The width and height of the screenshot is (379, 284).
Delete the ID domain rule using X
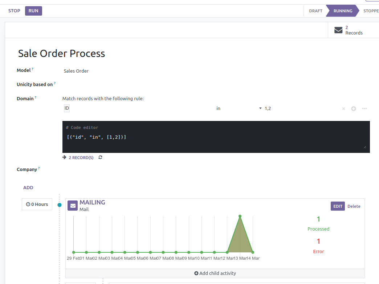[x=343, y=109]
